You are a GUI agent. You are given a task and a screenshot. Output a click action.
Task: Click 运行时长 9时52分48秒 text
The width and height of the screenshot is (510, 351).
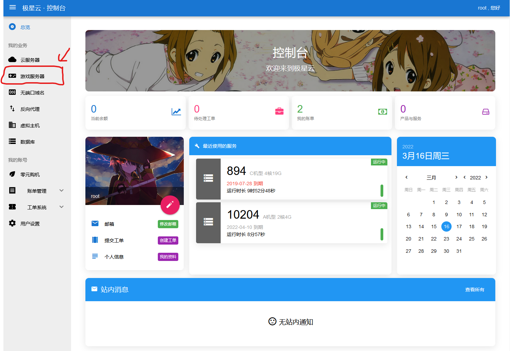pyautogui.click(x=251, y=191)
